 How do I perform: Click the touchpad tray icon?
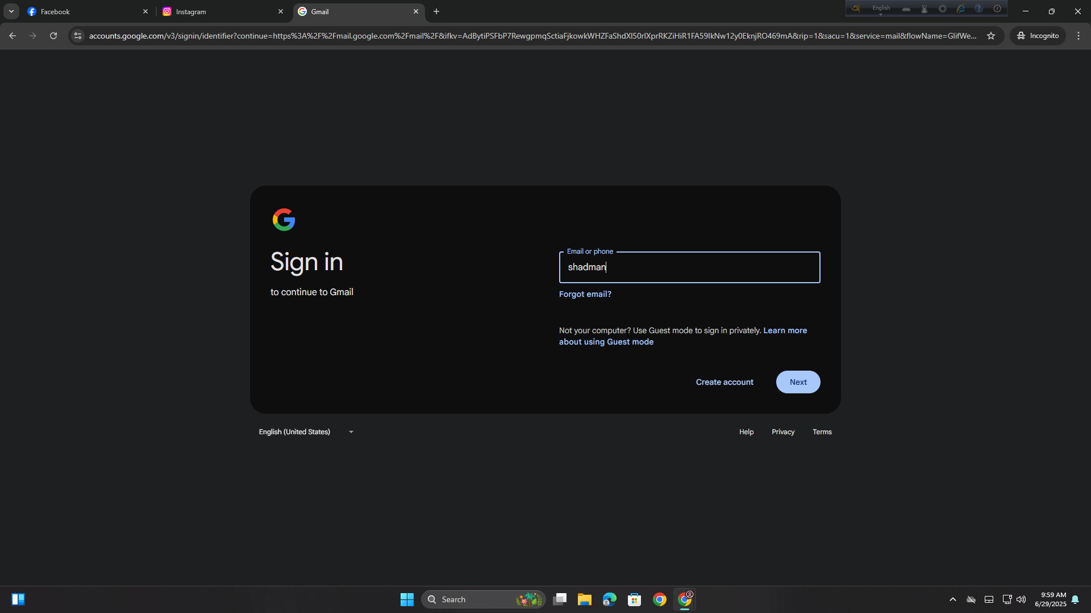(989, 599)
